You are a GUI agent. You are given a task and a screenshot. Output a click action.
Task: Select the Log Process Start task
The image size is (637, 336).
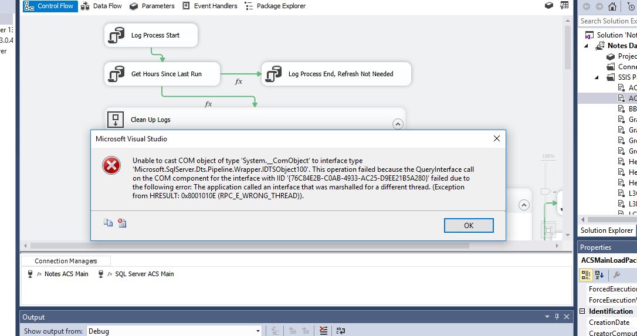pos(151,35)
